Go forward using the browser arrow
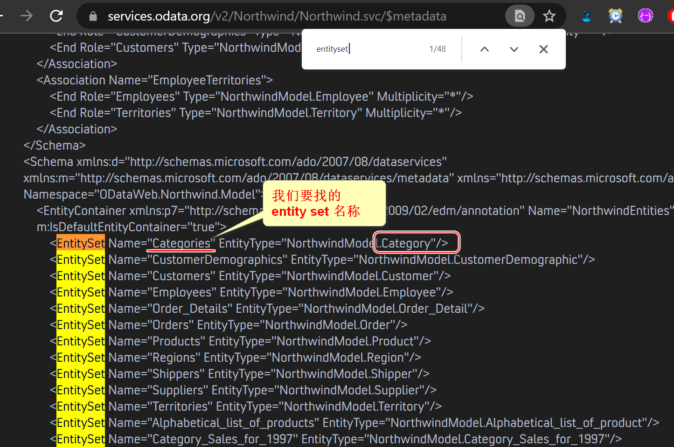Screen dimensions: 674x447 pos(27,16)
